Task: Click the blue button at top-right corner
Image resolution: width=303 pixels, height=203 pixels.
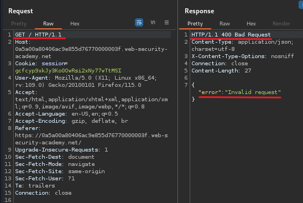Action: click(301, 4)
